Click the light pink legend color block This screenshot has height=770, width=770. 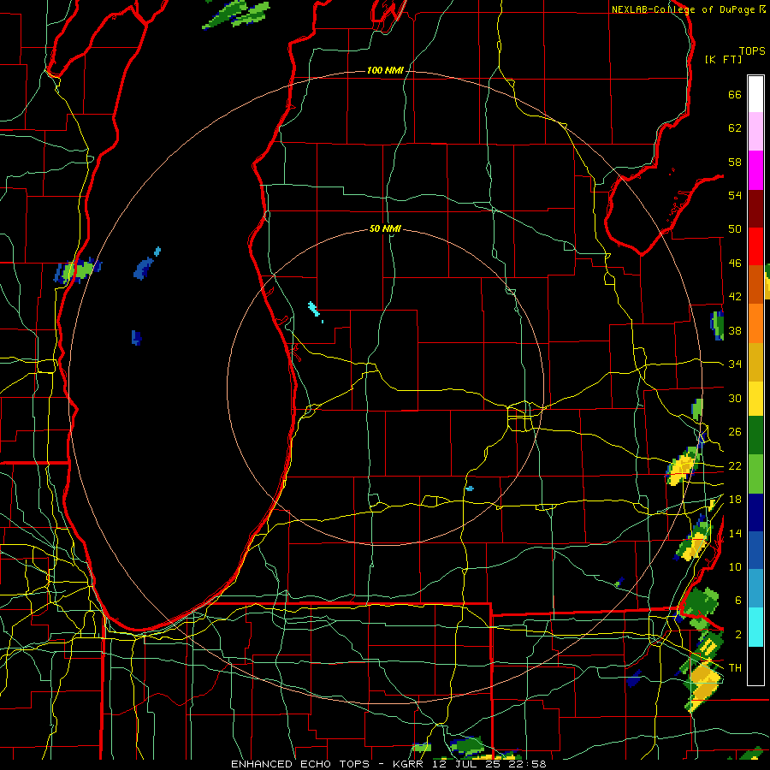tap(755, 132)
